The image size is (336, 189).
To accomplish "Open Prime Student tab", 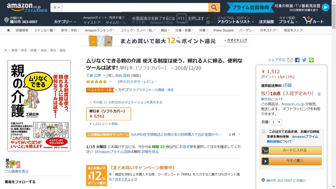I will click(223, 30).
